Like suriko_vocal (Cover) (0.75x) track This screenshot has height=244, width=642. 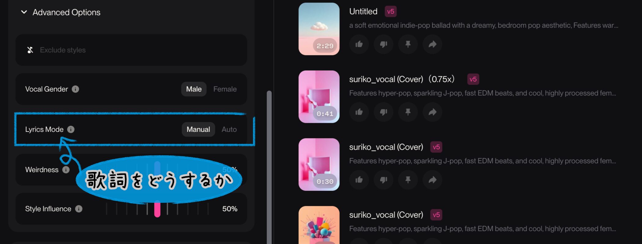click(x=359, y=112)
